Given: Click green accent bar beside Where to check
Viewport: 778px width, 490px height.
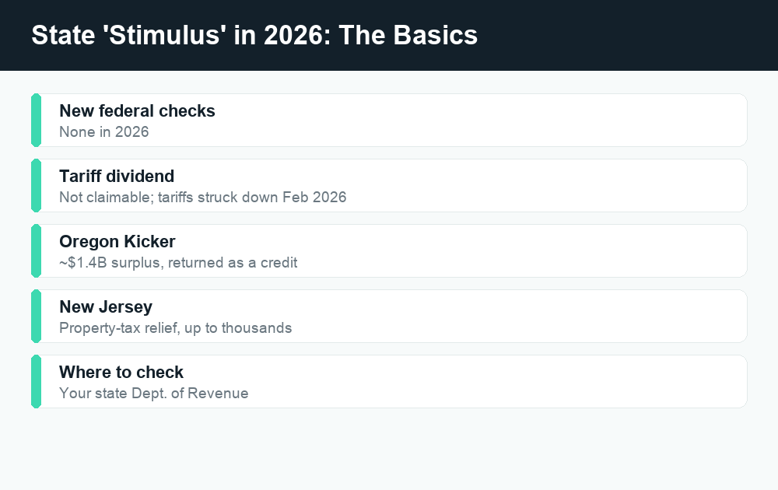Looking at the screenshot, I should pos(37,381).
